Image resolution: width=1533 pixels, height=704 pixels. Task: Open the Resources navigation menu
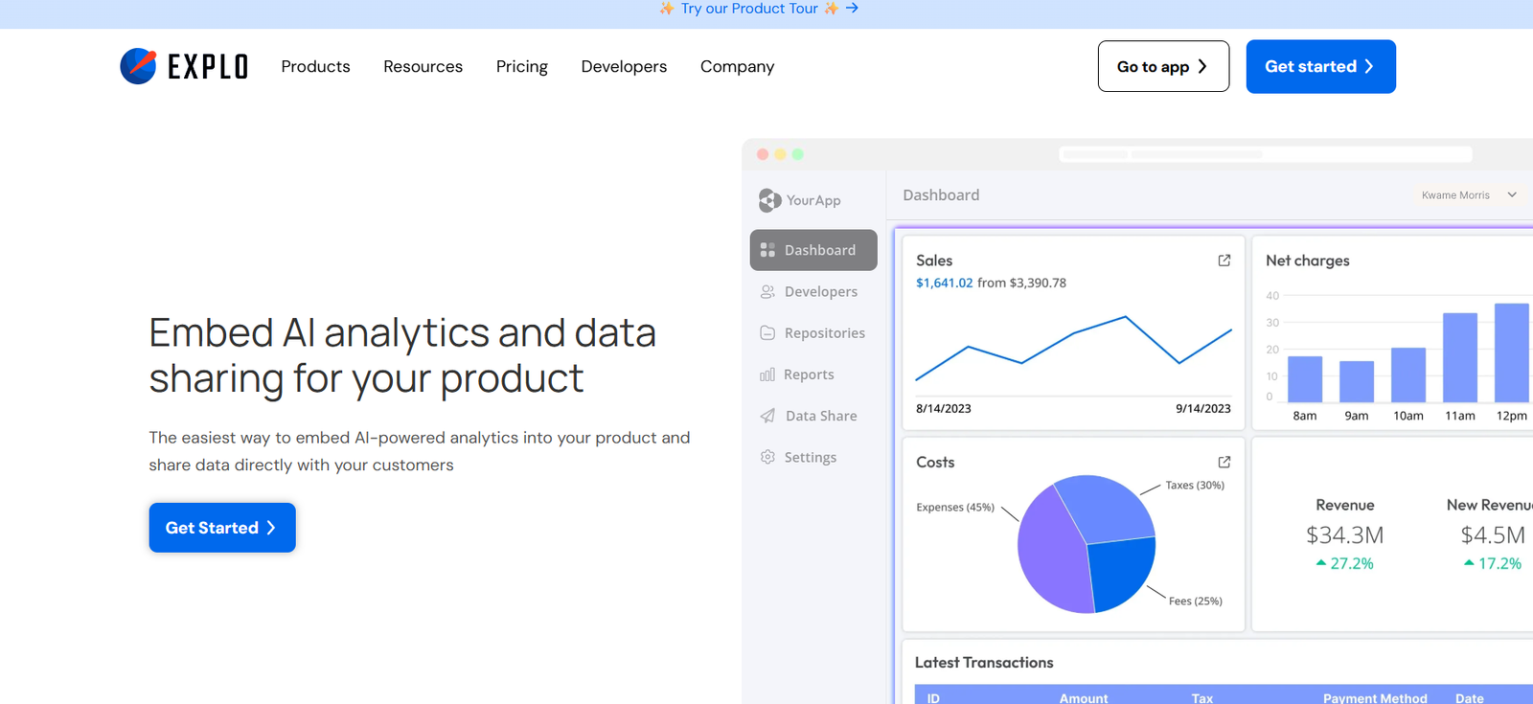pos(423,66)
